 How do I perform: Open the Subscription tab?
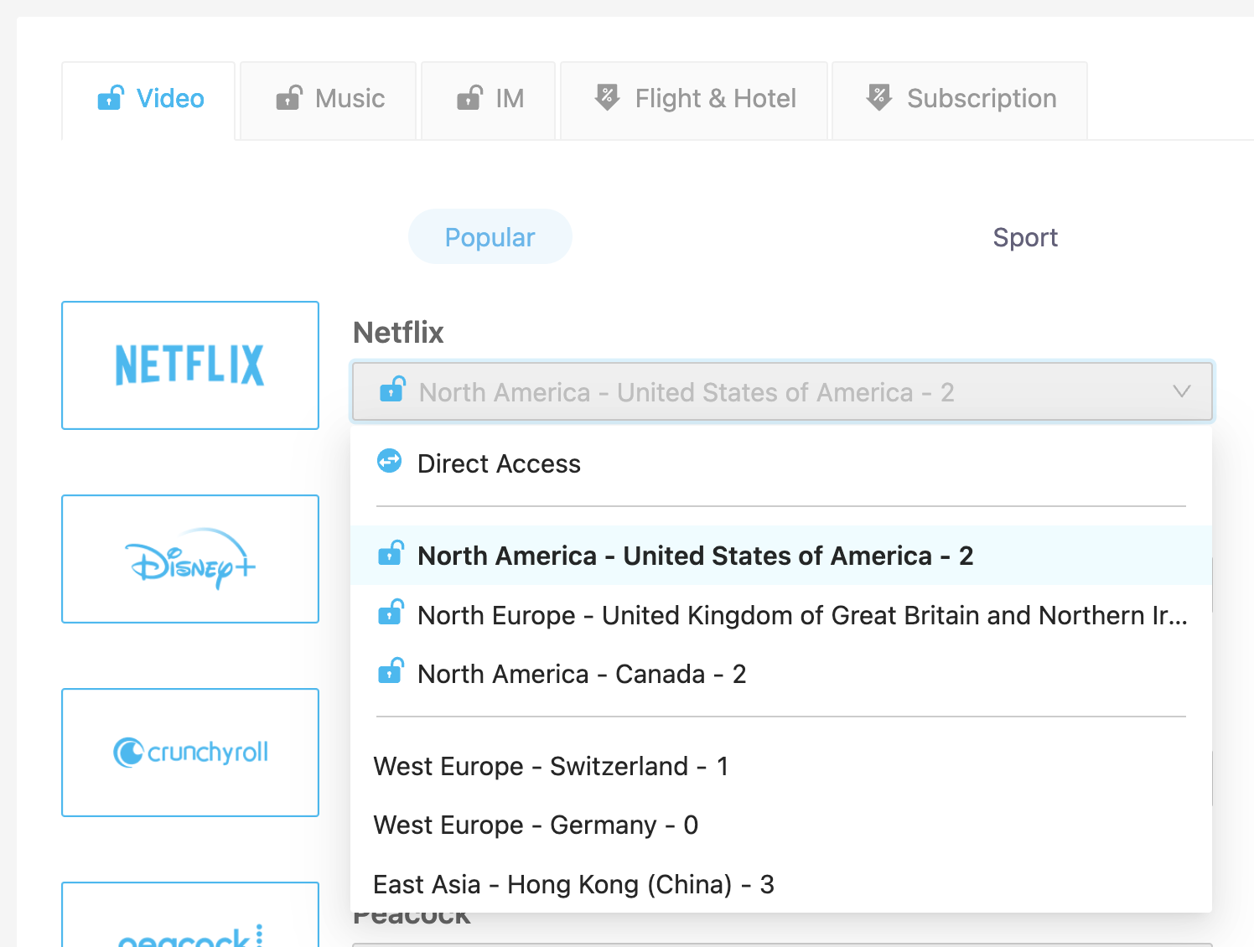(x=960, y=100)
